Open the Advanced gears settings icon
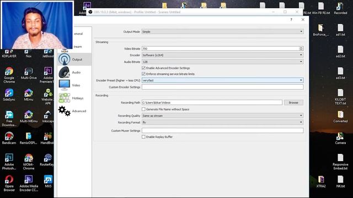Screen dimensions: 353x198 coord(65,111)
